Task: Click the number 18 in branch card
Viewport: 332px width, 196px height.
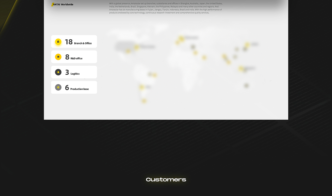Action: point(69,42)
